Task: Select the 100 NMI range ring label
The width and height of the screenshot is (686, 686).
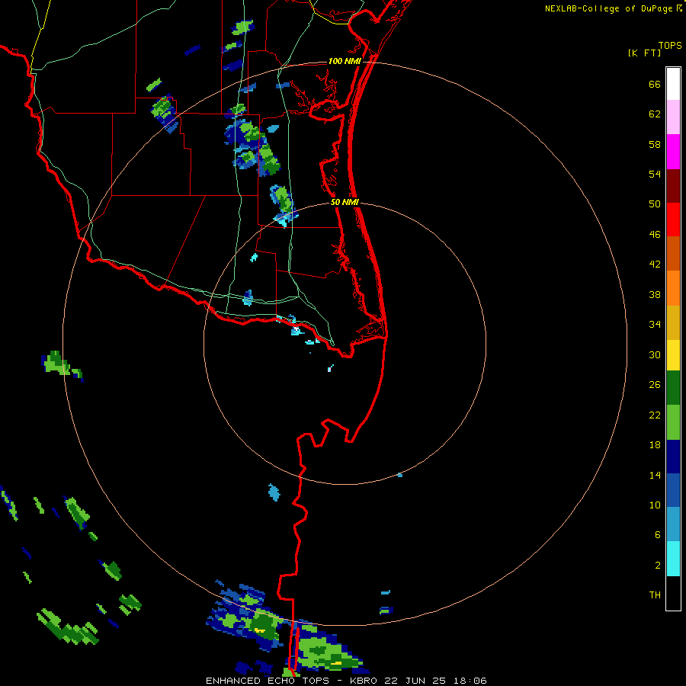Action: (345, 61)
